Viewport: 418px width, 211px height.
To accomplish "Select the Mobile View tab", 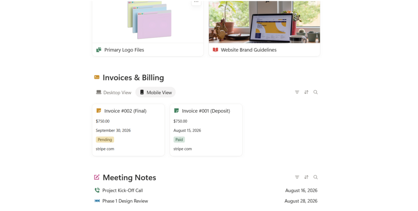I will coord(156,92).
